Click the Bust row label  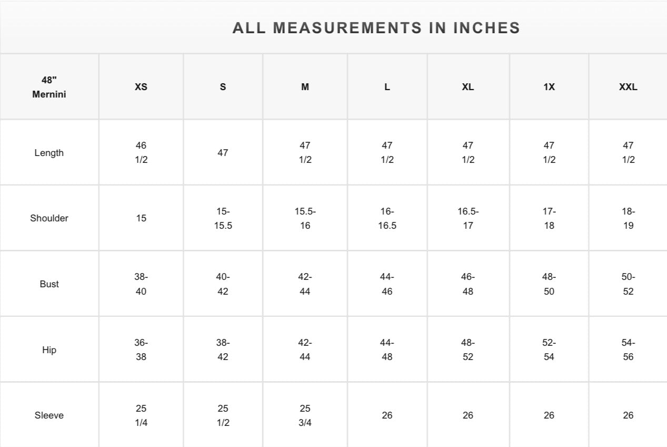[x=49, y=284]
